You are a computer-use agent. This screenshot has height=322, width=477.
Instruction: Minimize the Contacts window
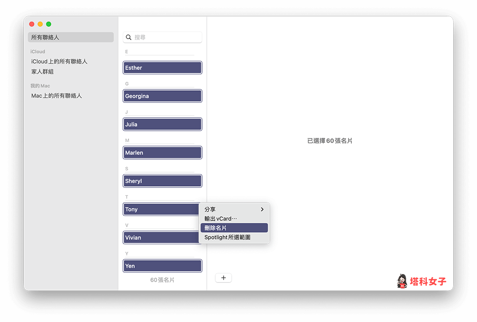(40, 24)
